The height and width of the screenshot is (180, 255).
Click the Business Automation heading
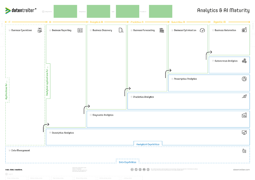[x=225, y=30]
